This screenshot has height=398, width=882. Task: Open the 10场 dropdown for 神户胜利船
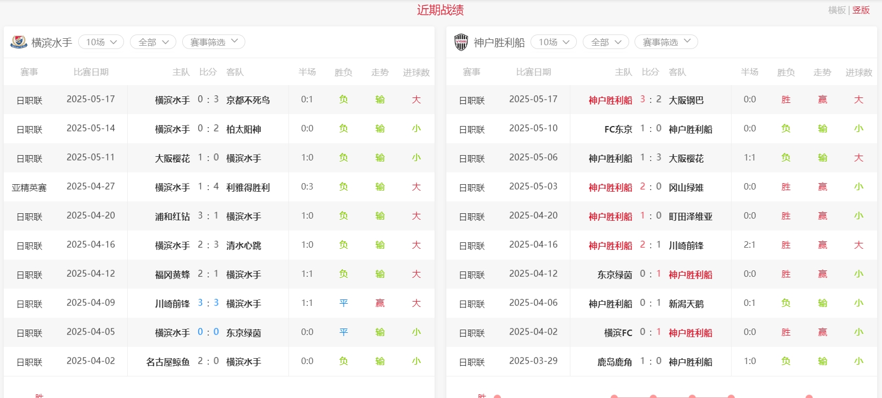[554, 42]
